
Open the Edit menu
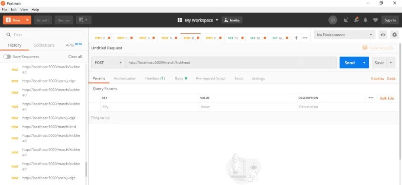pos(14,9)
